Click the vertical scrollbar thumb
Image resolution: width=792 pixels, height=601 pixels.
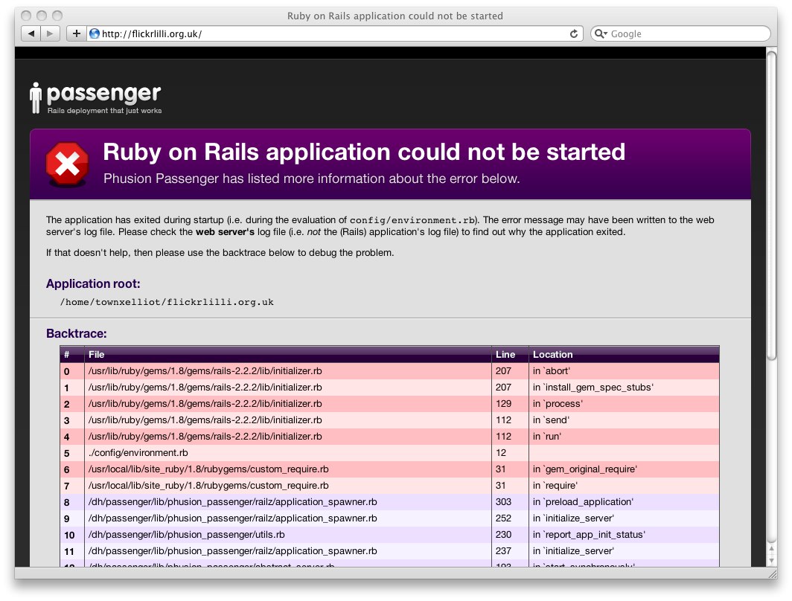point(771,206)
